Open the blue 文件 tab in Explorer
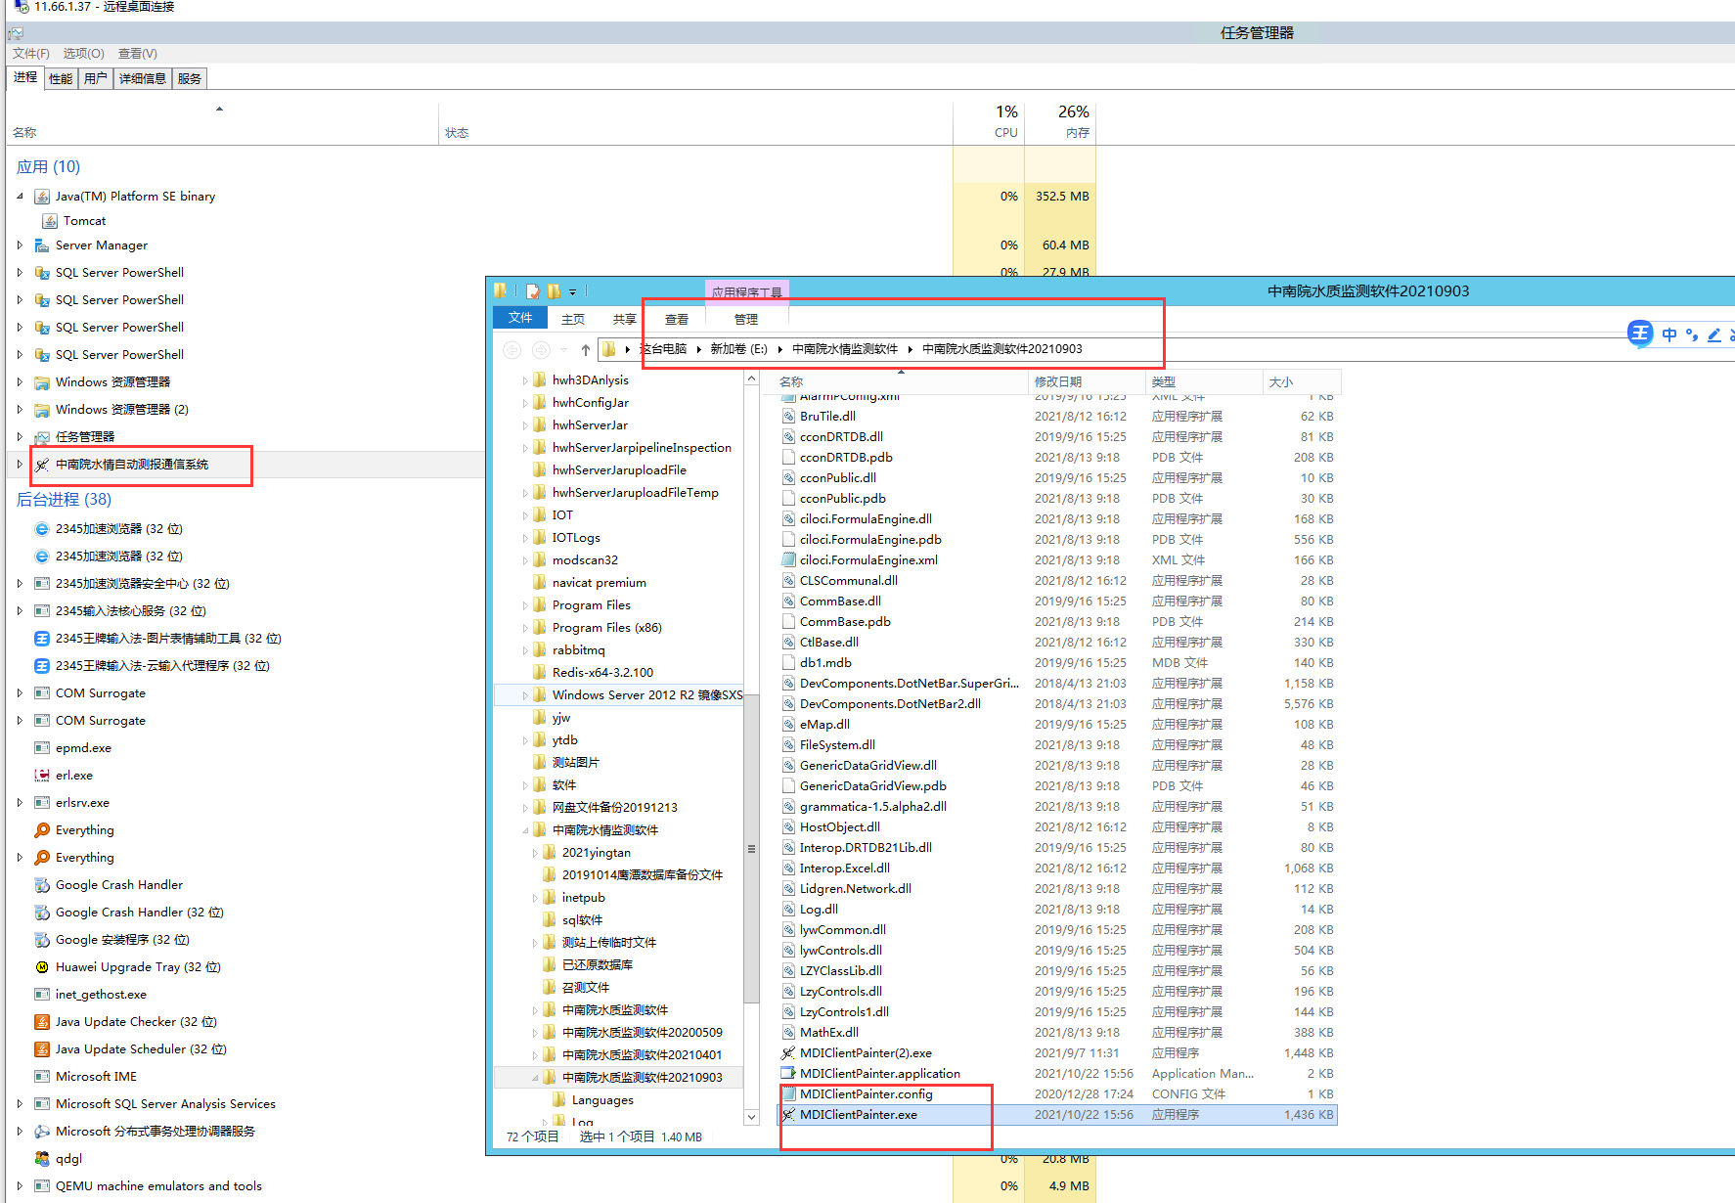The width and height of the screenshot is (1735, 1203). [520, 318]
